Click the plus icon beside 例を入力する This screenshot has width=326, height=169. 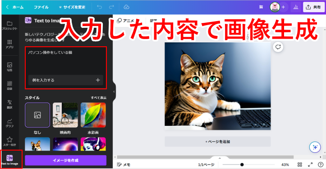click(98, 80)
